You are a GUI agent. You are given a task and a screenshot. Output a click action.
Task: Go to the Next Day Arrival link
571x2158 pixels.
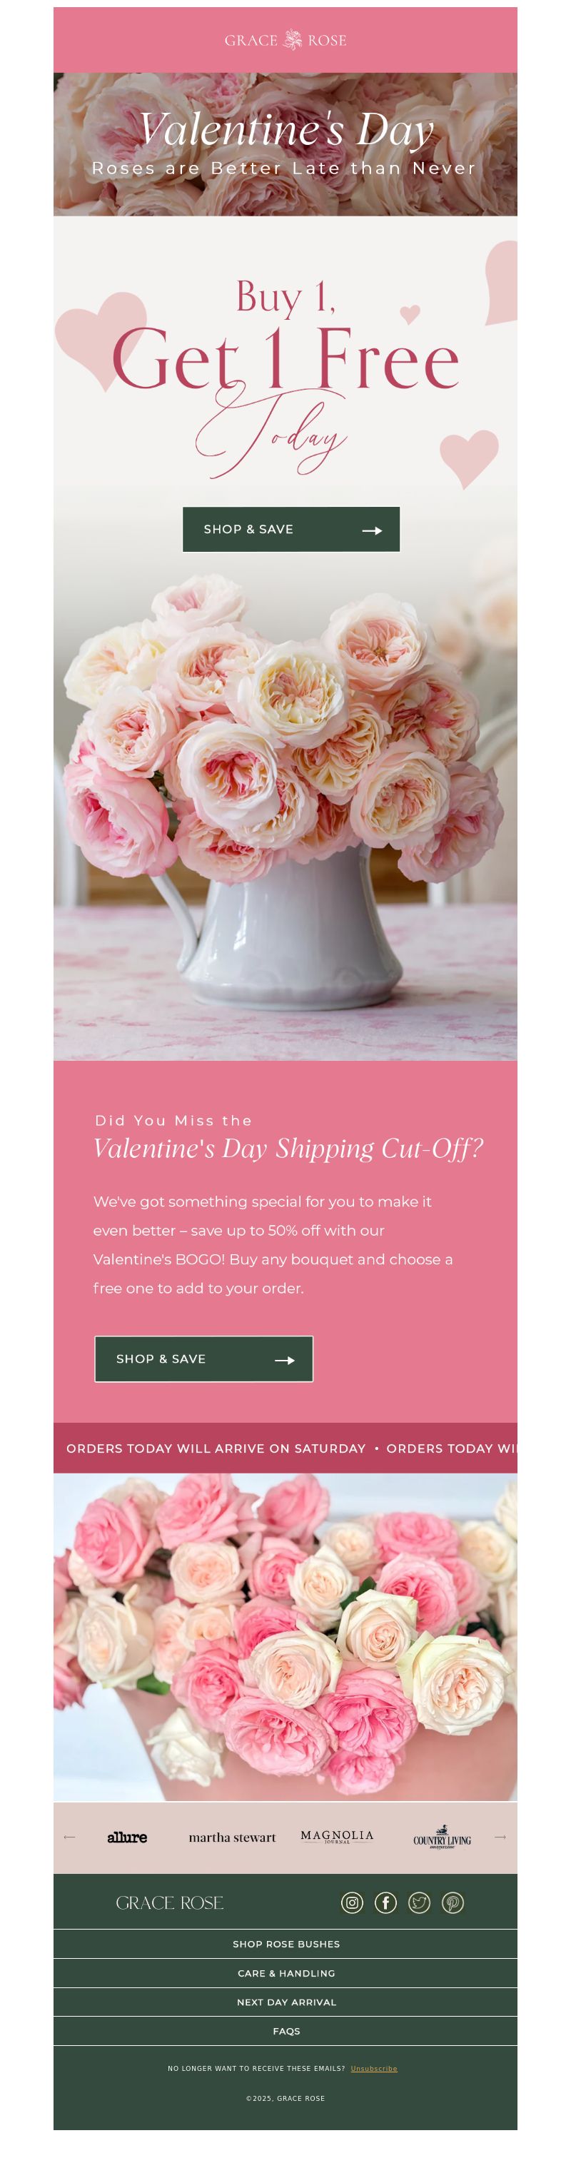[285, 2002]
